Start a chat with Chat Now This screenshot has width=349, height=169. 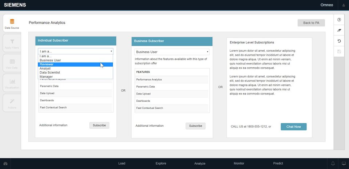point(294,127)
